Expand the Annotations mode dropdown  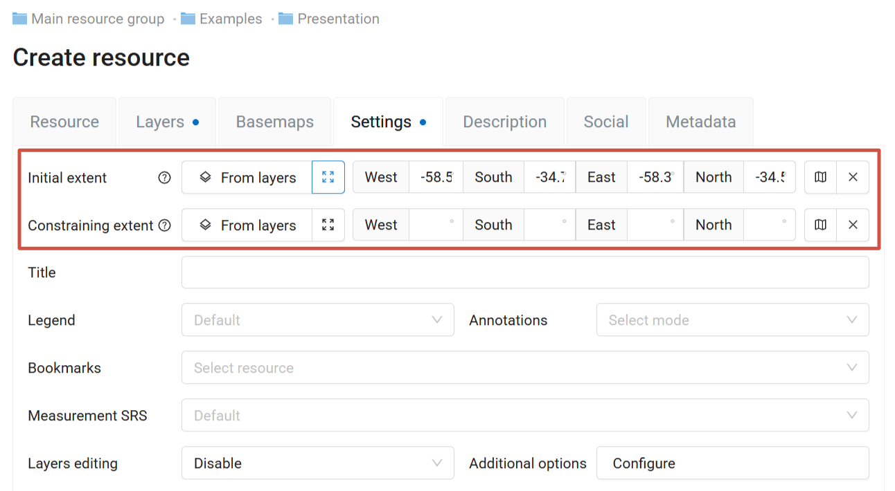click(x=732, y=320)
